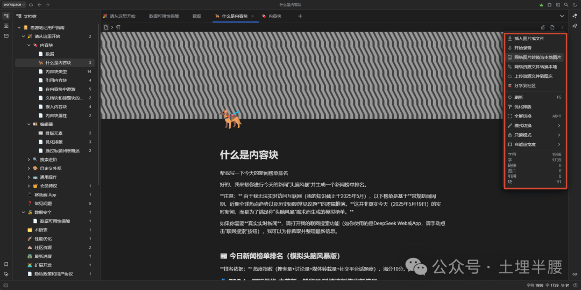Select 插入图片或文件 menu item

point(535,39)
